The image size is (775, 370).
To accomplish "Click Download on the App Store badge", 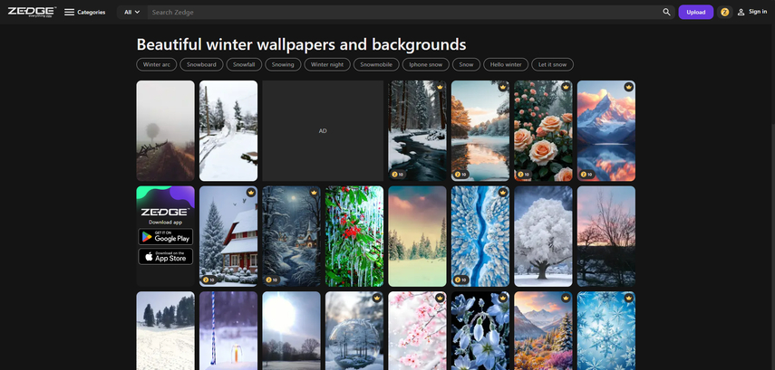I will (166, 257).
